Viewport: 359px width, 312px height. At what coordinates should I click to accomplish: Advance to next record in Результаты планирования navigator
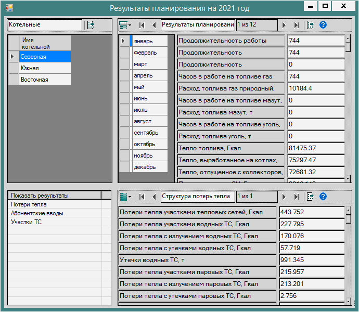click(x=284, y=25)
